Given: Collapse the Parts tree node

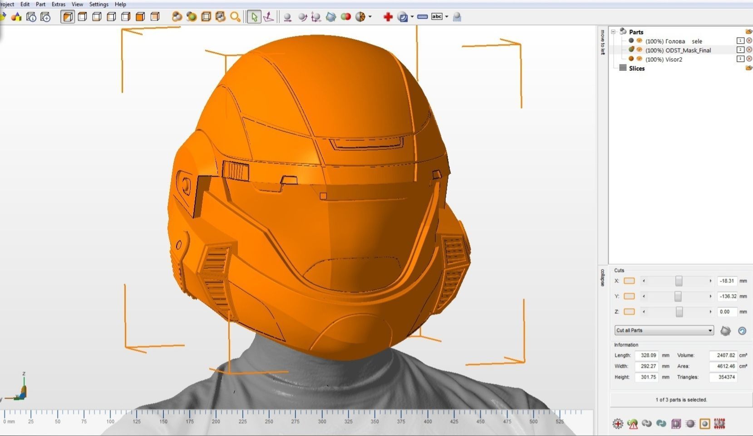Looking at the screenshot, I should 613,32.
